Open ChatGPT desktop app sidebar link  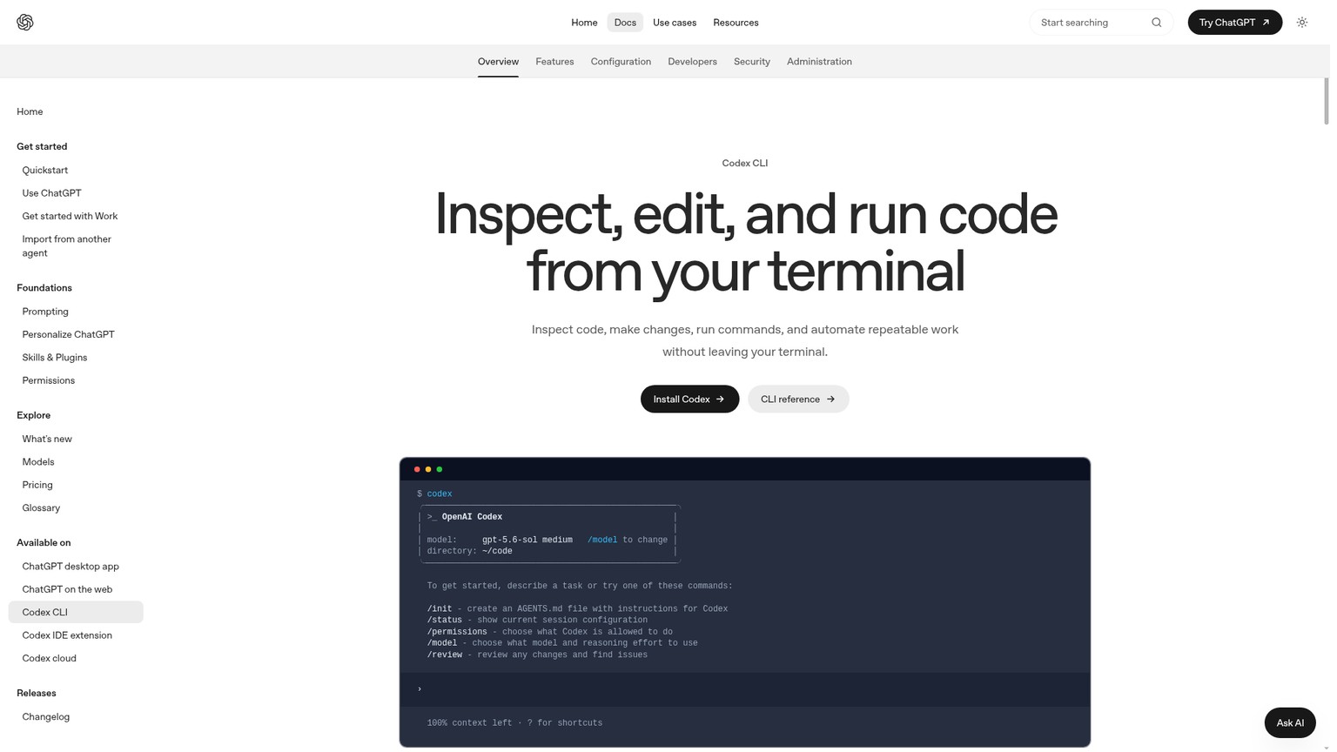click(71, 567)
